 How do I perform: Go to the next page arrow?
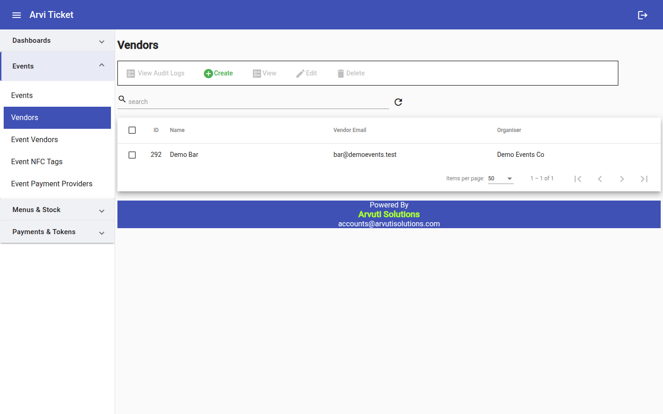coord(622,179)
